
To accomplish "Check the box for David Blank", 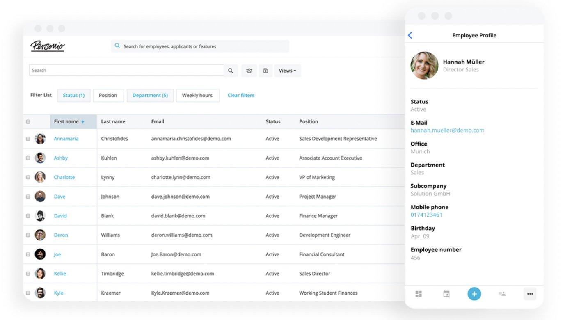I will coord(28,216).
